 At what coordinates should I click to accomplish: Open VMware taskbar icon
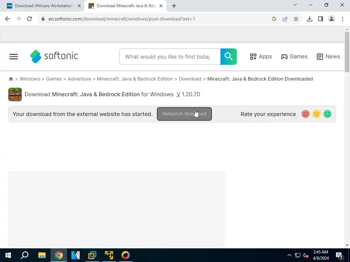click(92, 255)
